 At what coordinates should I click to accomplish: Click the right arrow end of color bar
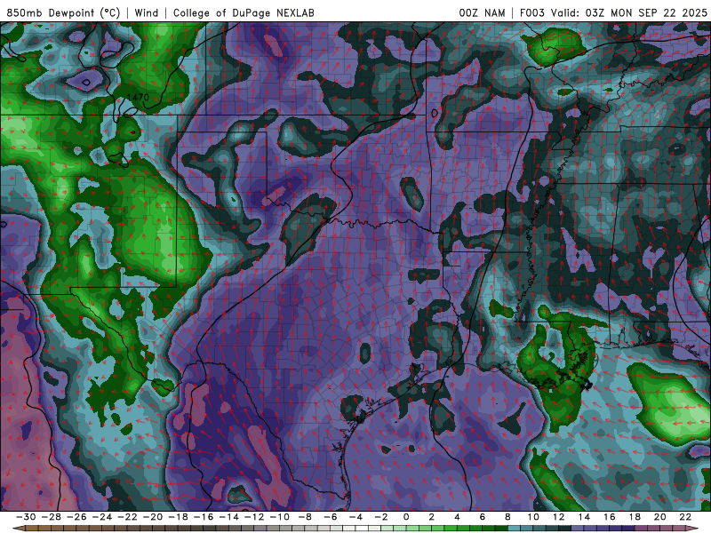point(692,528)
